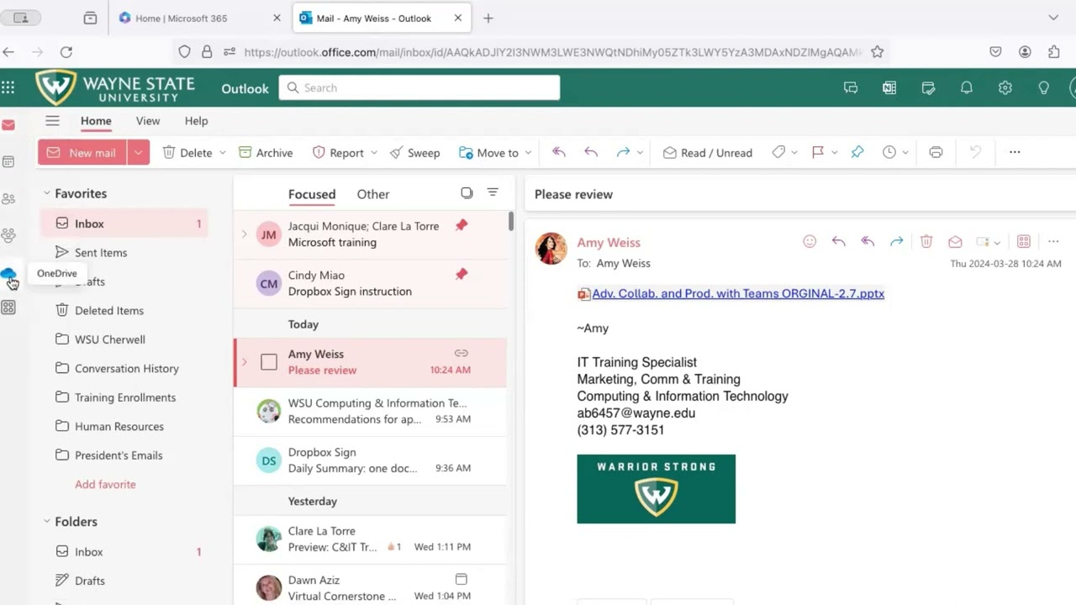Flag the message using ribbon flag icon

[818, 152]
